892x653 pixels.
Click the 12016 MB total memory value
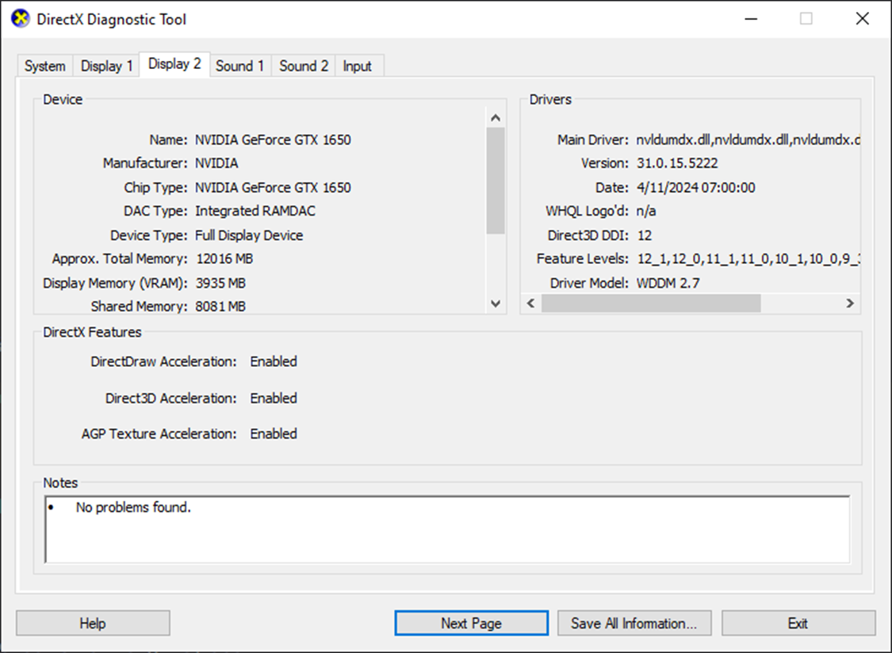click(x=224, y=259)
